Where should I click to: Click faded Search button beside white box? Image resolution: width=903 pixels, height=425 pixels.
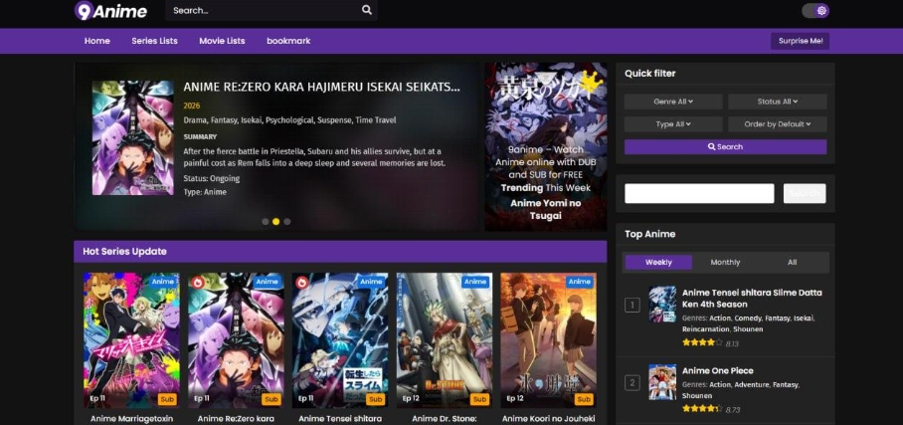click(x=805, y=193)
